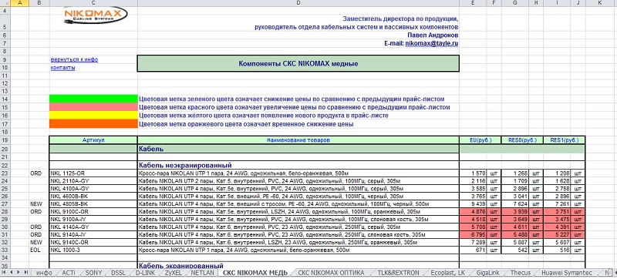The width and height of the screenshot is (617, 279).
Task: Select column A header
Action: [19, 3]
